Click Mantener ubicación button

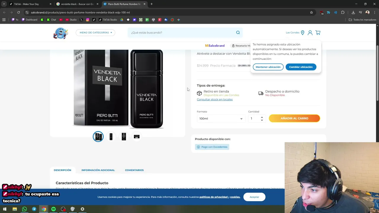click(268, 67)
